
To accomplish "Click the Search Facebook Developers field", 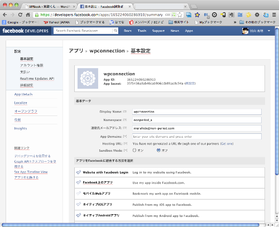I will click(83, 31).
